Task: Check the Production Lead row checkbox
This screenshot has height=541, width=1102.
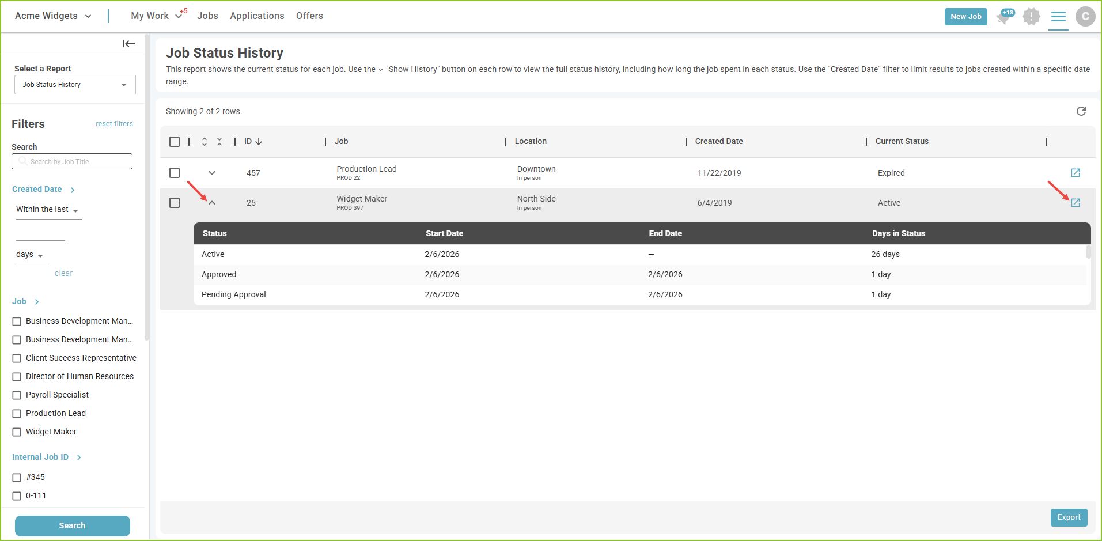Action: [x=175, y=173]
